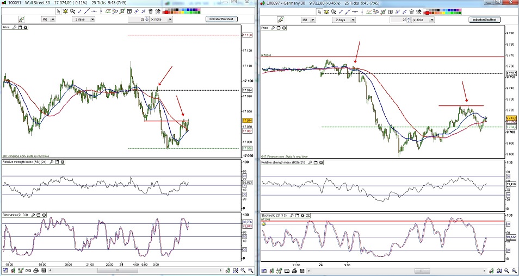Select the text annotation tool in Germany 30 toolbar

coord(390,11)
